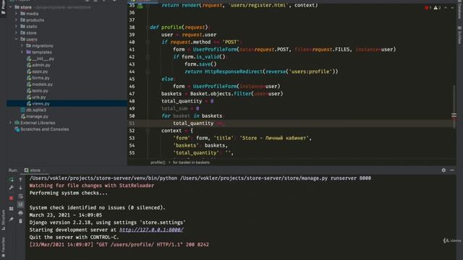Collapse the store root folder
Image resolution: width=463 pixels, height=260 pixels.
click(x=11, y=7)
